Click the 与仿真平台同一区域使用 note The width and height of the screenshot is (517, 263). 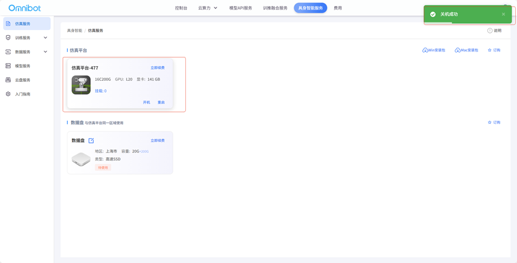104,123
